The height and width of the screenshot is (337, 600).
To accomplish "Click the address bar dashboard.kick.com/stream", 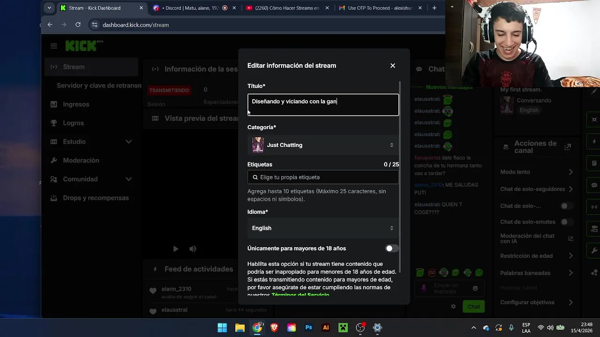I will click(x=135, y=25).
